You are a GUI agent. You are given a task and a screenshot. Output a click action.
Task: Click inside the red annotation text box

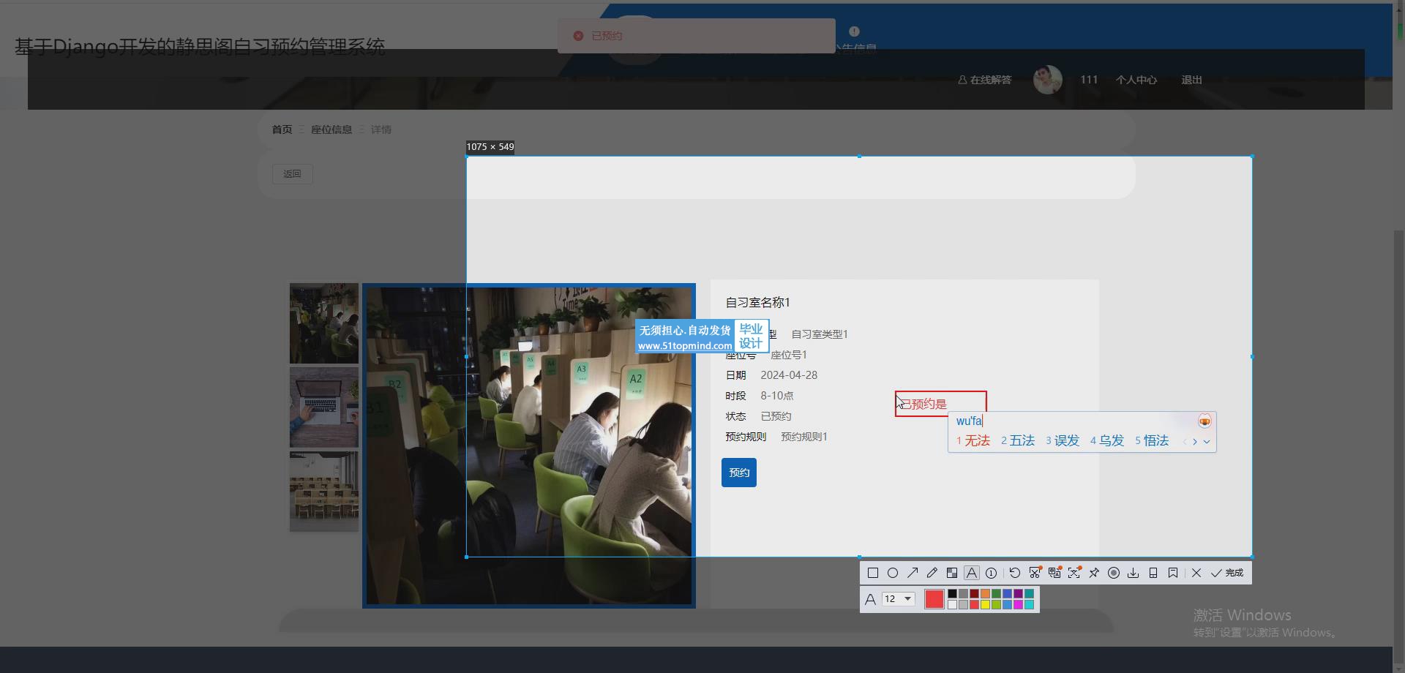click(x=941, y=404)
